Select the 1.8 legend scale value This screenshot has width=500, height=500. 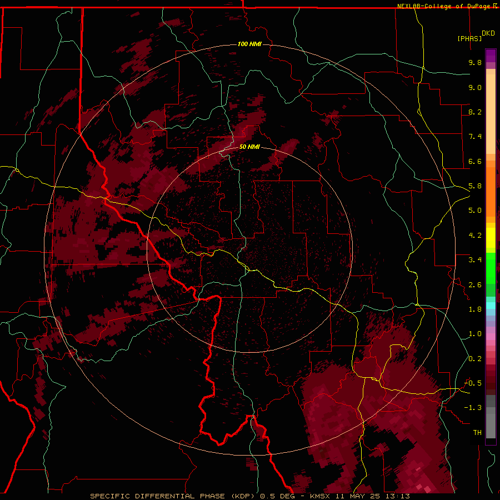tap(475, 309)
